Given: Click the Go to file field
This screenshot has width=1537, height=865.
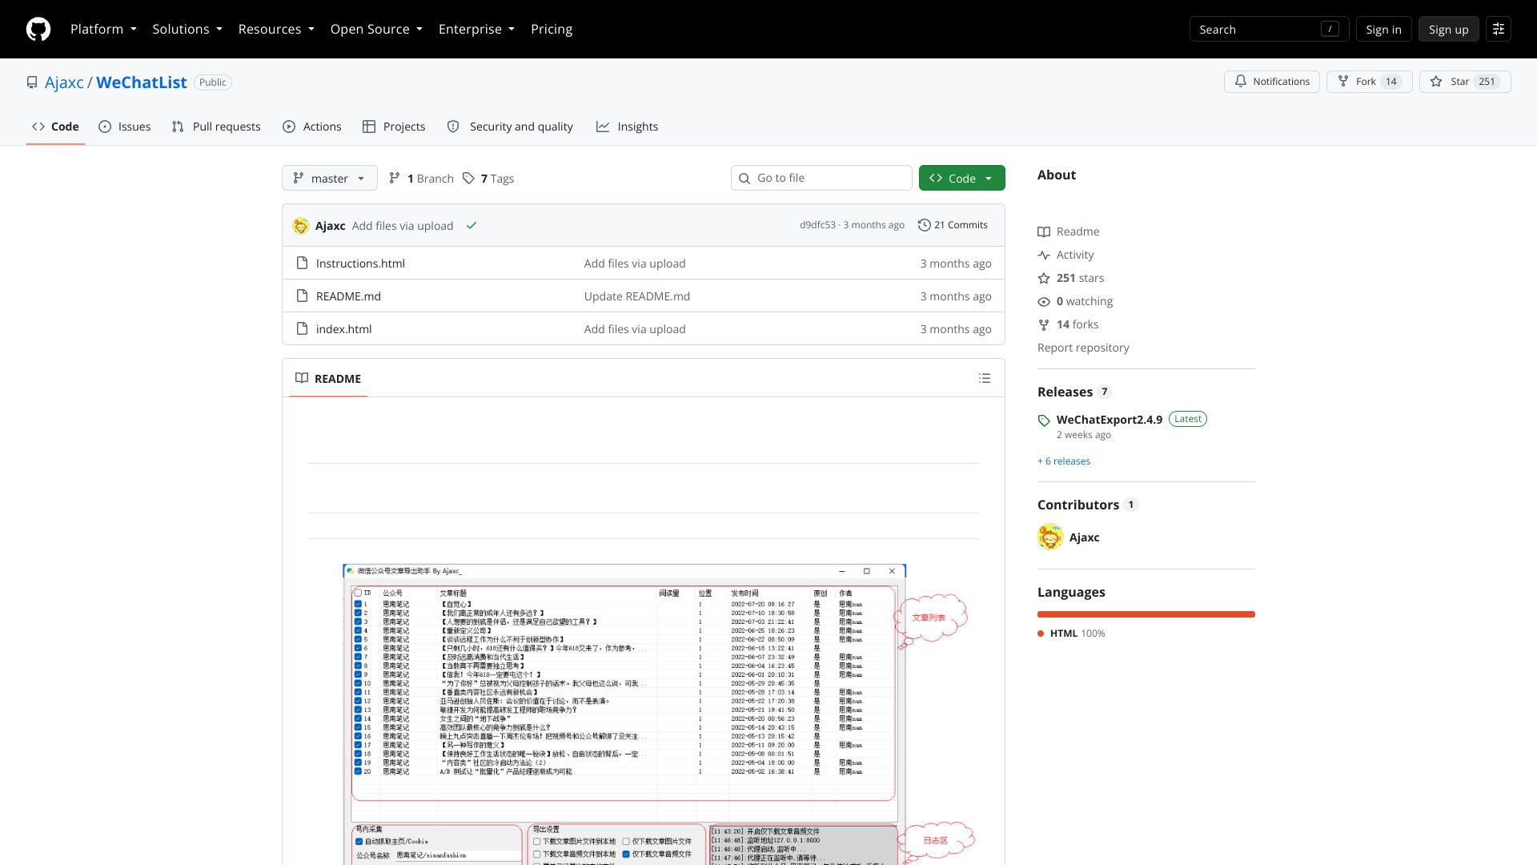Looking at the screenshot, I should (821, 178).
